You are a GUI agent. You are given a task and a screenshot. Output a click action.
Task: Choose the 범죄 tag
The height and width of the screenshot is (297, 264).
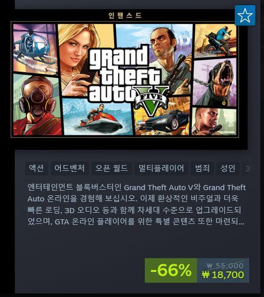click(x=202, y=168)
